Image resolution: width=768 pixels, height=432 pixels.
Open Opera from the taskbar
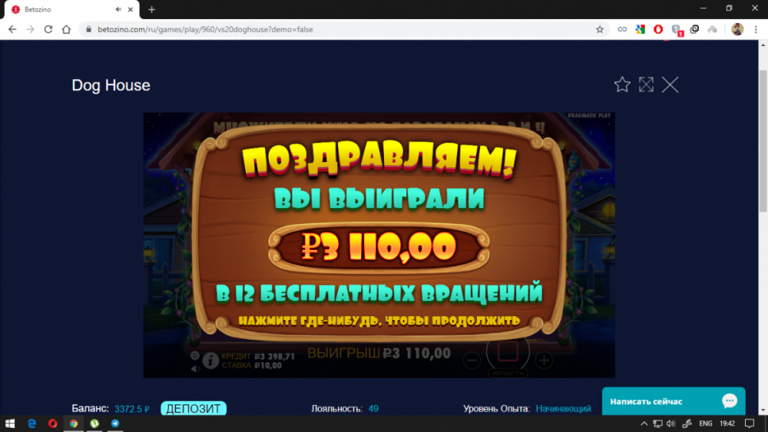point(52,424)
